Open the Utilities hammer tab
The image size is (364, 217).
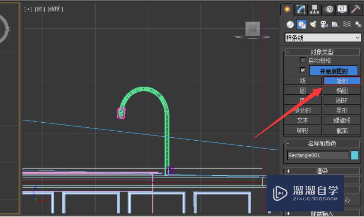[x=355, y=9]
